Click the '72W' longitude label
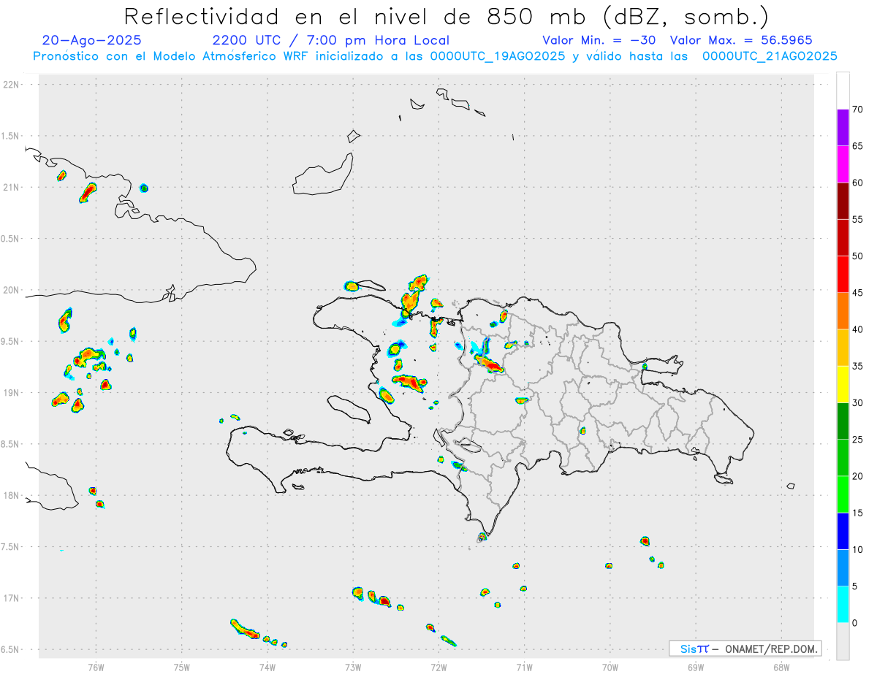 tap(438, 667)
